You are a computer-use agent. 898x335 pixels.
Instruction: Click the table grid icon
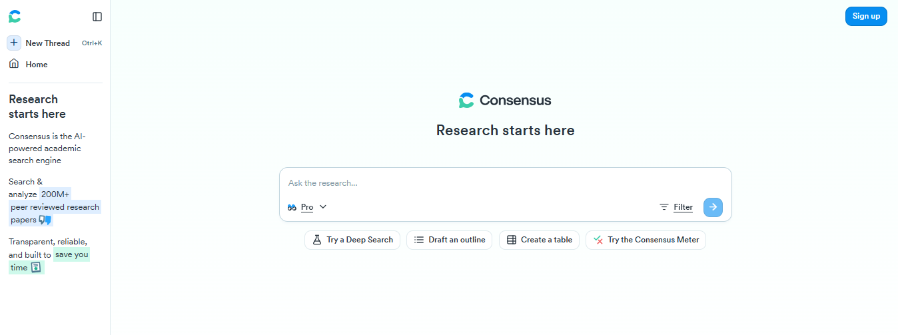(x=512, y=240)
